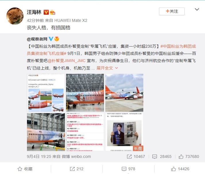The width and height of the screenshot is (205, 174).
Task: Click the orange V verified badge beside 汪海林
Action: pyautogui.click(x=46, y=12)
